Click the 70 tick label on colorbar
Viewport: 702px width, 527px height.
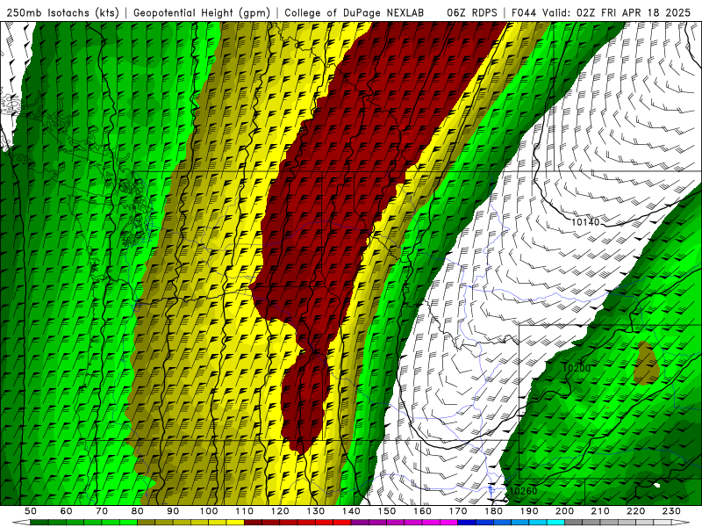(x=102, y=511)
